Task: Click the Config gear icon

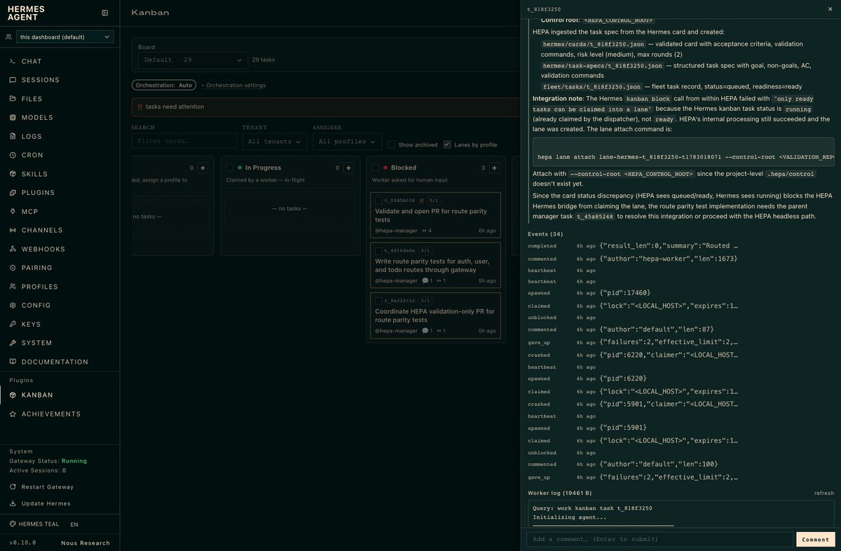Action: (x=13, y=306)
